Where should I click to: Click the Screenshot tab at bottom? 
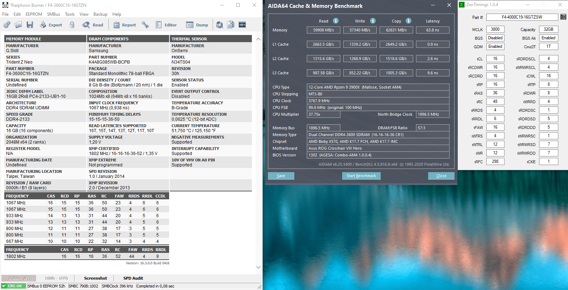click(x=96, y=278)
